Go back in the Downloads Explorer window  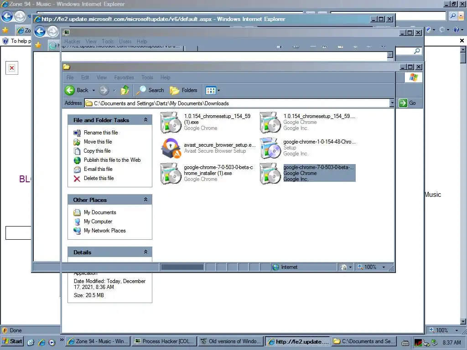pyautogui.click(x=77, y=90)
